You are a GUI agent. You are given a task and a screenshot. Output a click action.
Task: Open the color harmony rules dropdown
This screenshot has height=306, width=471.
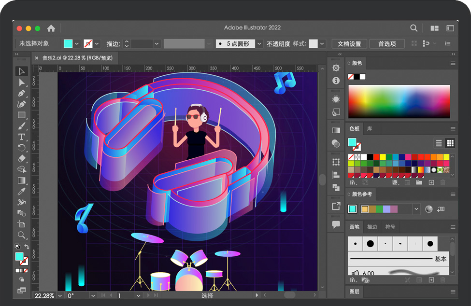[416, 209]
